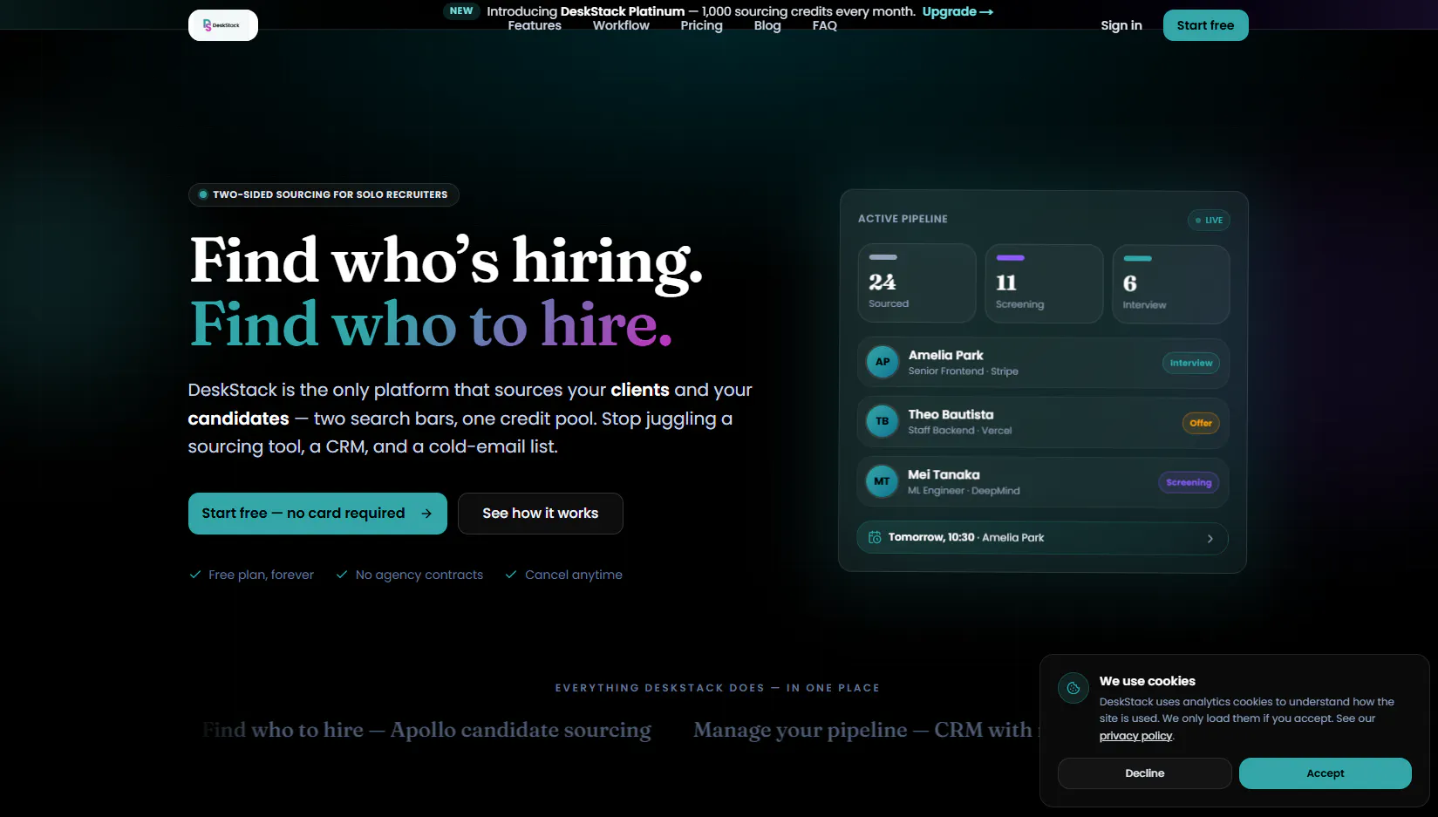Open the Workflow menu item
Image resolution: width=1438 pixels, height=817 pixels.
coord(621,25)
